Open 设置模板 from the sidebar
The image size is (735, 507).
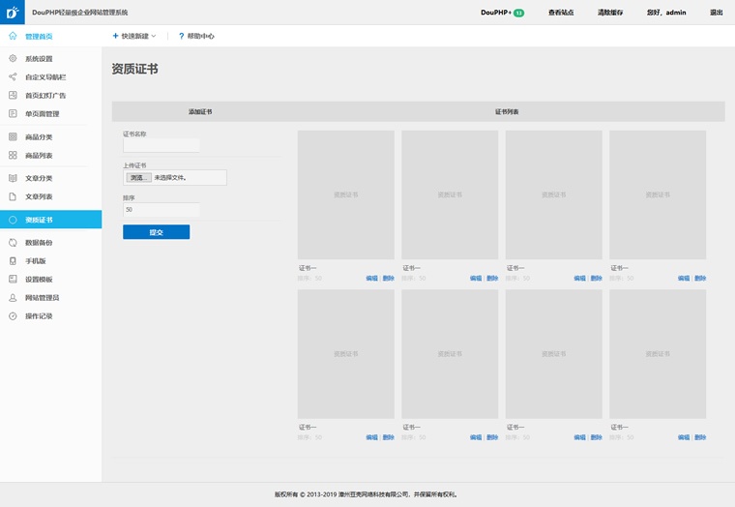pos(39,280)
